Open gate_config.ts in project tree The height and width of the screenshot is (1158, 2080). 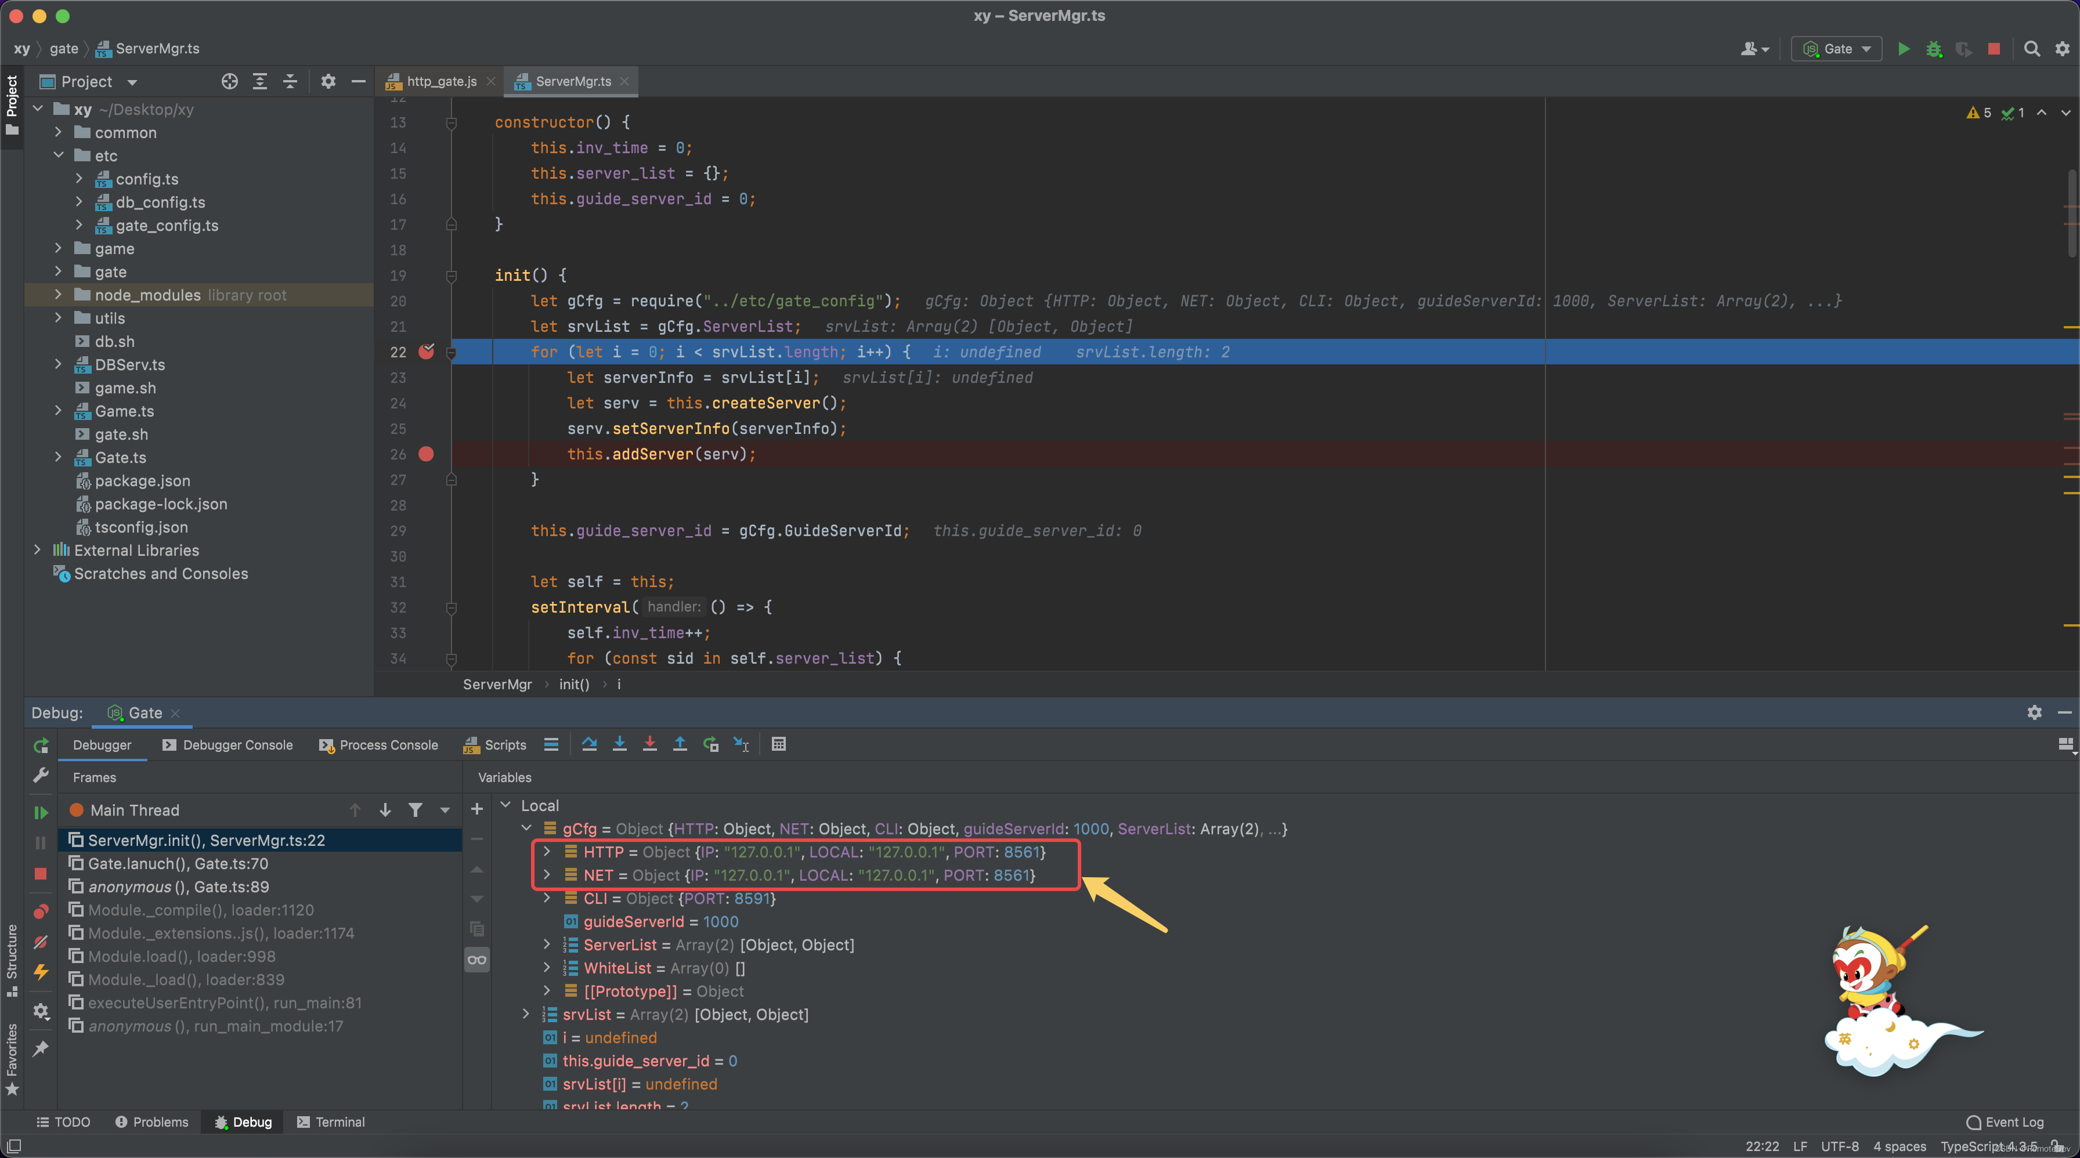point(167,225)
